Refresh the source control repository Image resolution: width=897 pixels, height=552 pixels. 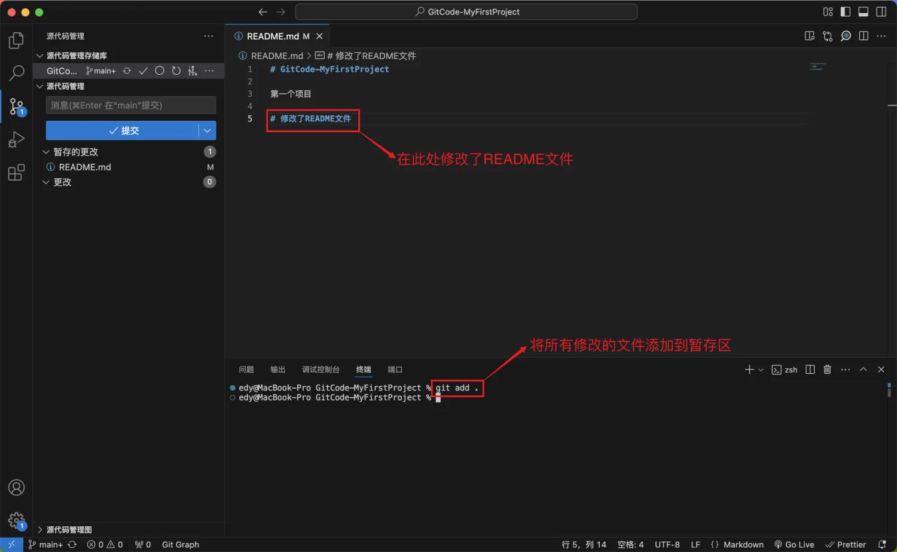pyautogui.click(x=176, y=71)
